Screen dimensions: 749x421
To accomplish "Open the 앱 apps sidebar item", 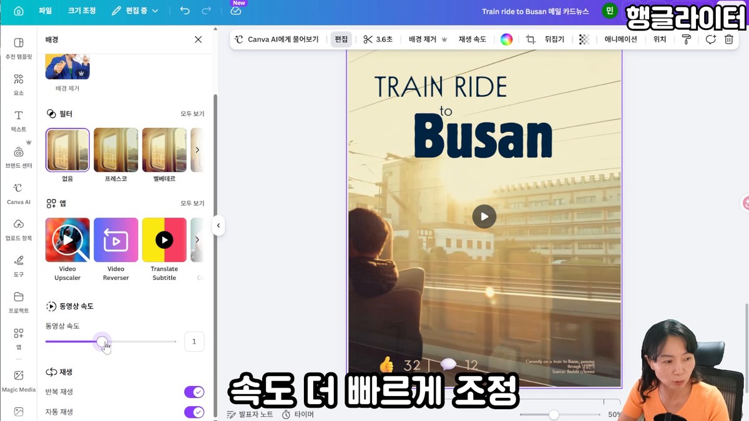I will coord(19,338).
